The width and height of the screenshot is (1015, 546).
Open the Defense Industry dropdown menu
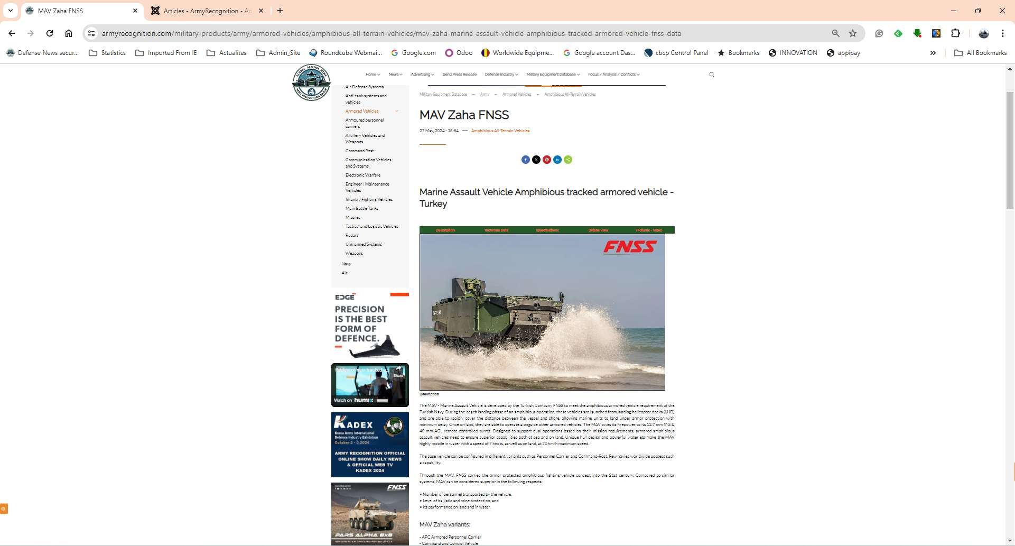click(501, 75)
